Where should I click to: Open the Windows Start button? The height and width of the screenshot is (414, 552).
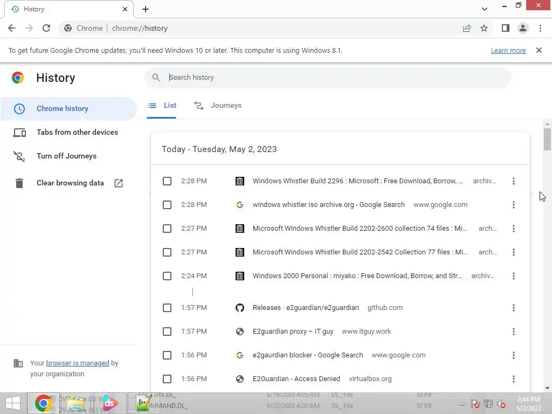(x=13, y=403)
